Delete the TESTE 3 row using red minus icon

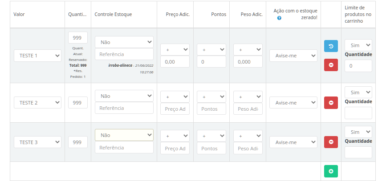point(331,142)
